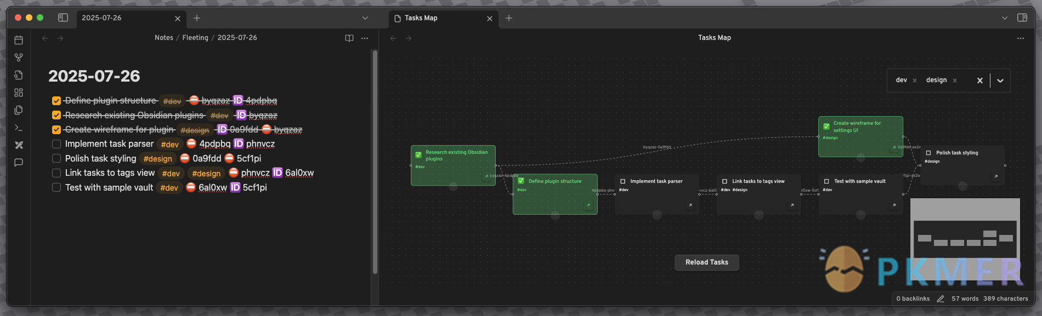Remove the dev tag from filter

(915, 81)
